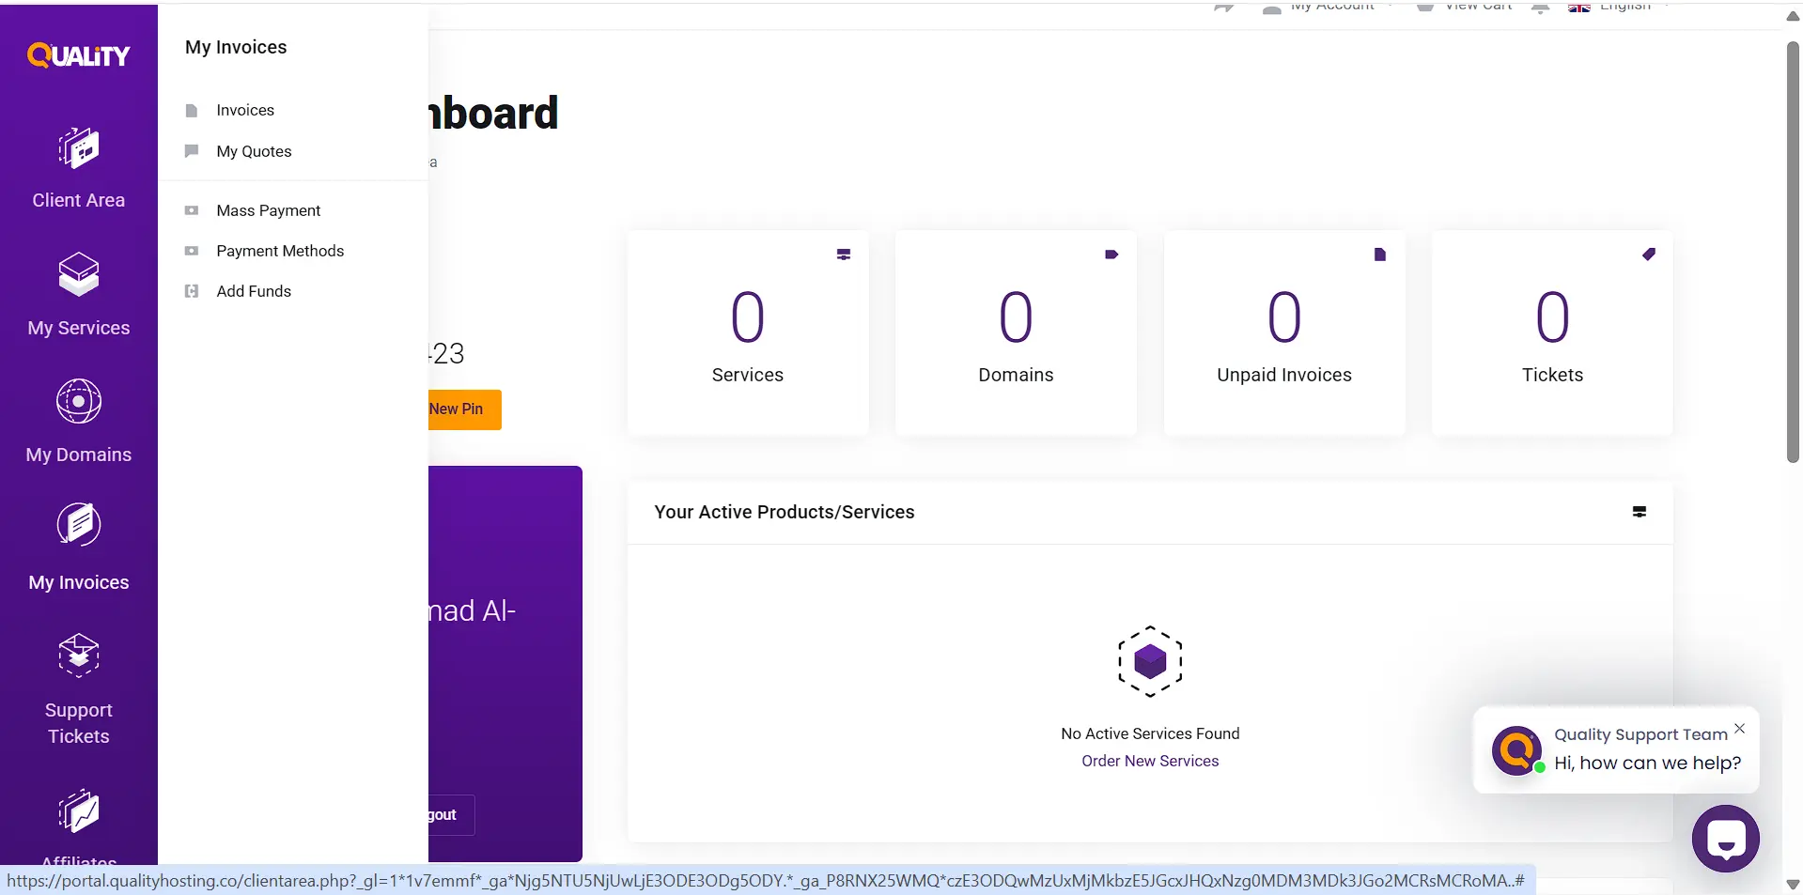1803x895 pixels.
Task: Dismiss the support chat popup
Action: (x=1740, y=728)
